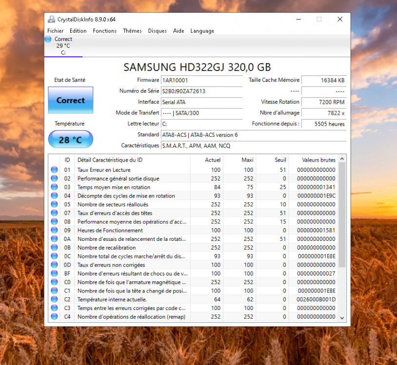This screenshot has width=397, height=365.
Task: Click the status orb for ID 01
Action: (x=54, y=169)
